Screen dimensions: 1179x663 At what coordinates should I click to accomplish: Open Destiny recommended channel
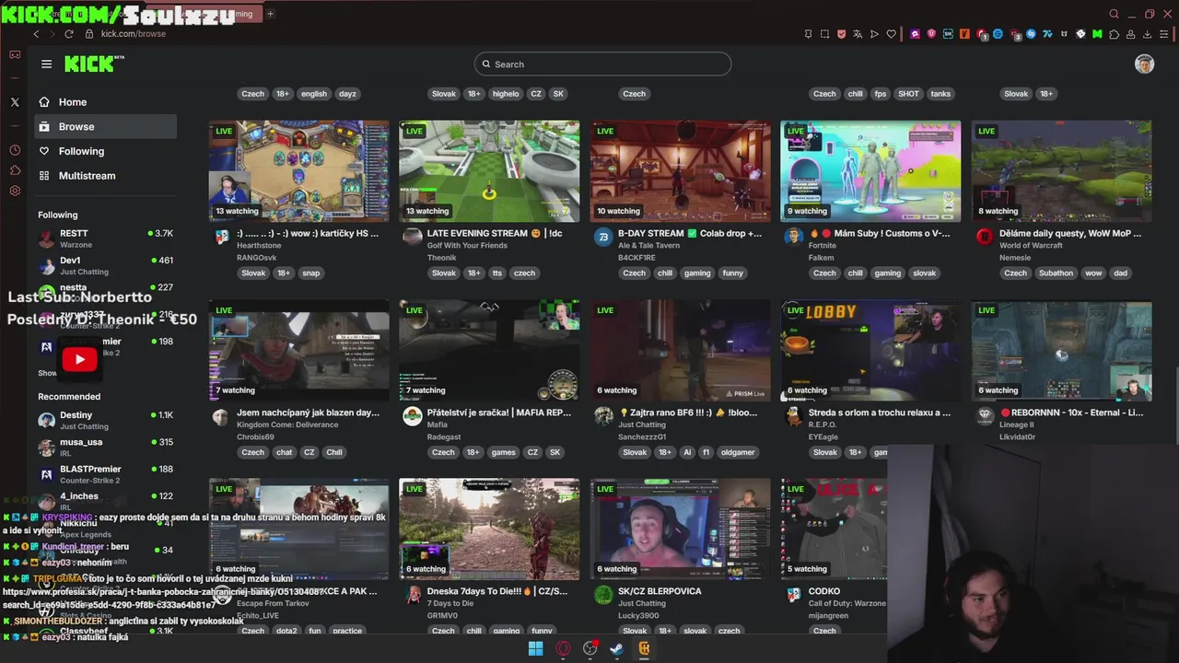106,420
